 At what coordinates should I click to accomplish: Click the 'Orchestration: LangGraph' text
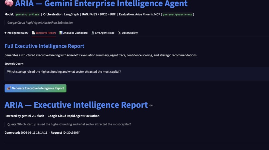(61, 14)
